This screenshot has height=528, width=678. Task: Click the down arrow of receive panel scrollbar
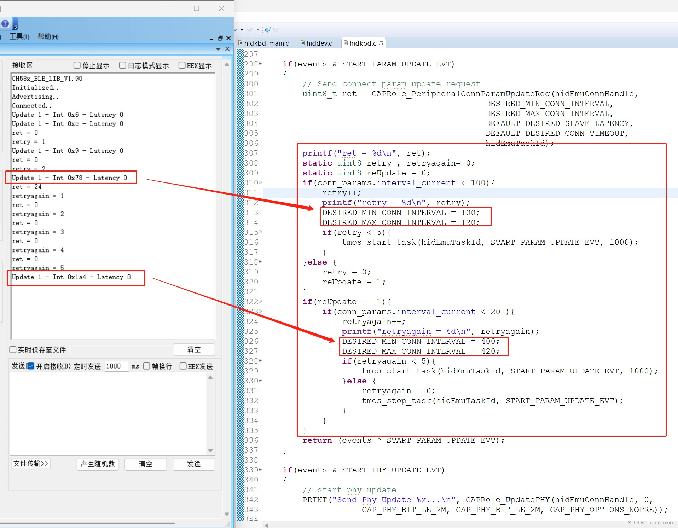tap(227, 514)
